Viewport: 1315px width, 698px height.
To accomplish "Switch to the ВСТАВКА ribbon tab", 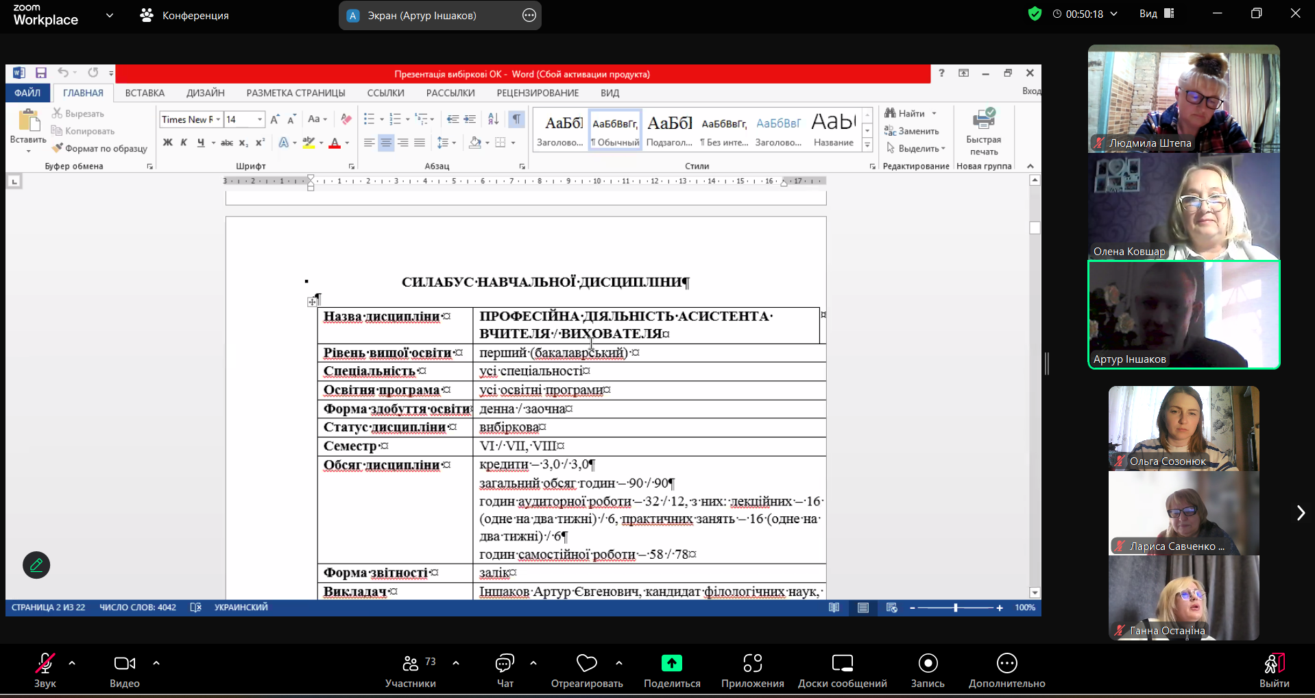I will [145, 93].
